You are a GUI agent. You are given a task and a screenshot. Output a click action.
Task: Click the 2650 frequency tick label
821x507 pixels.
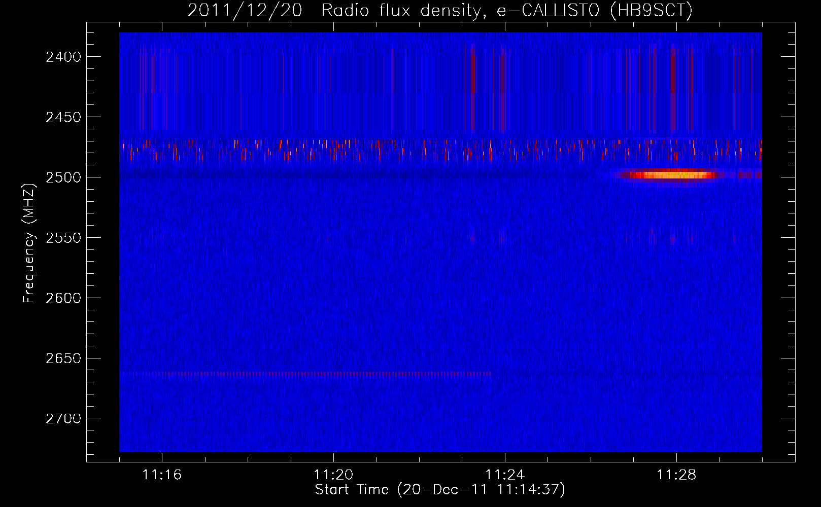coord(63,358)
